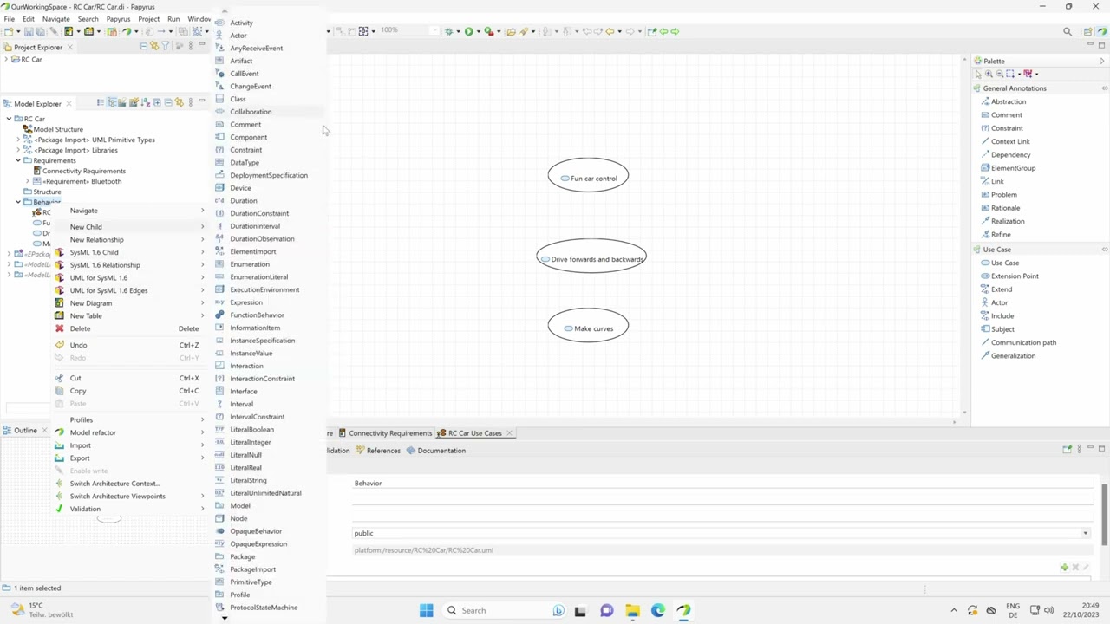Choose the Marquee selection palette tool
Image resolution: width=1110 pixels, height=624 pixels.
pos(1011,74)
